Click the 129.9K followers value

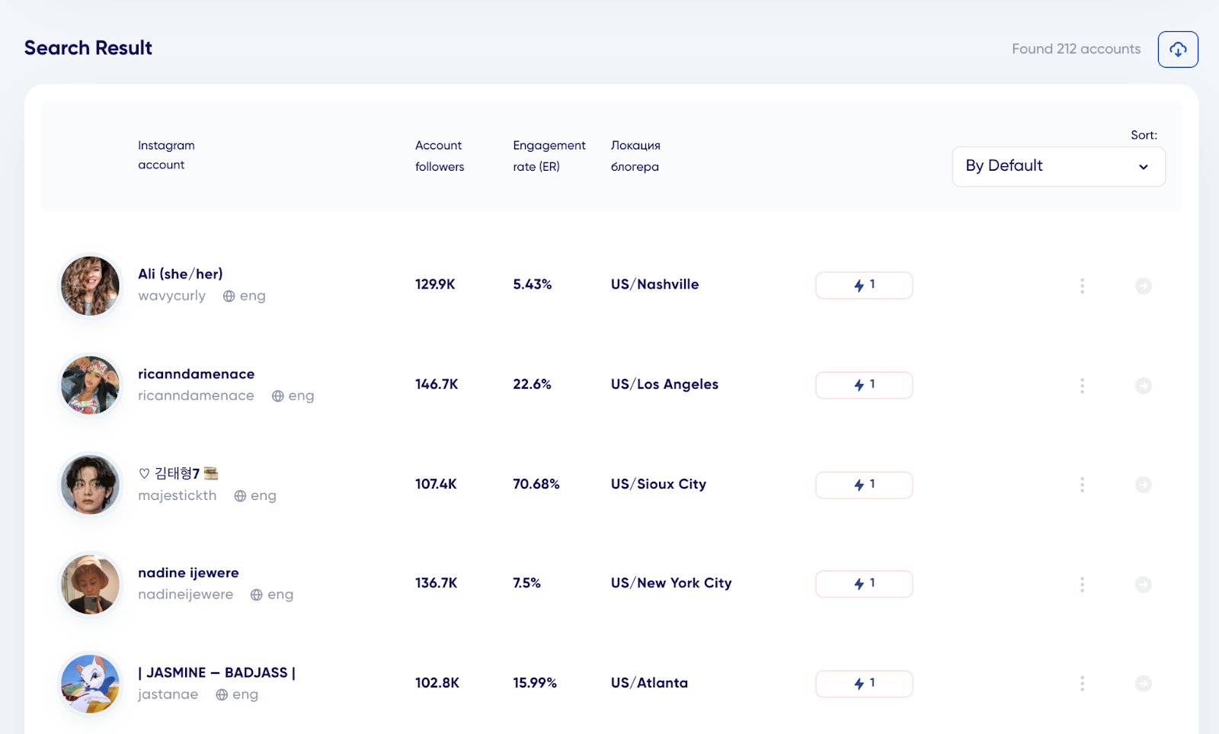435,284
